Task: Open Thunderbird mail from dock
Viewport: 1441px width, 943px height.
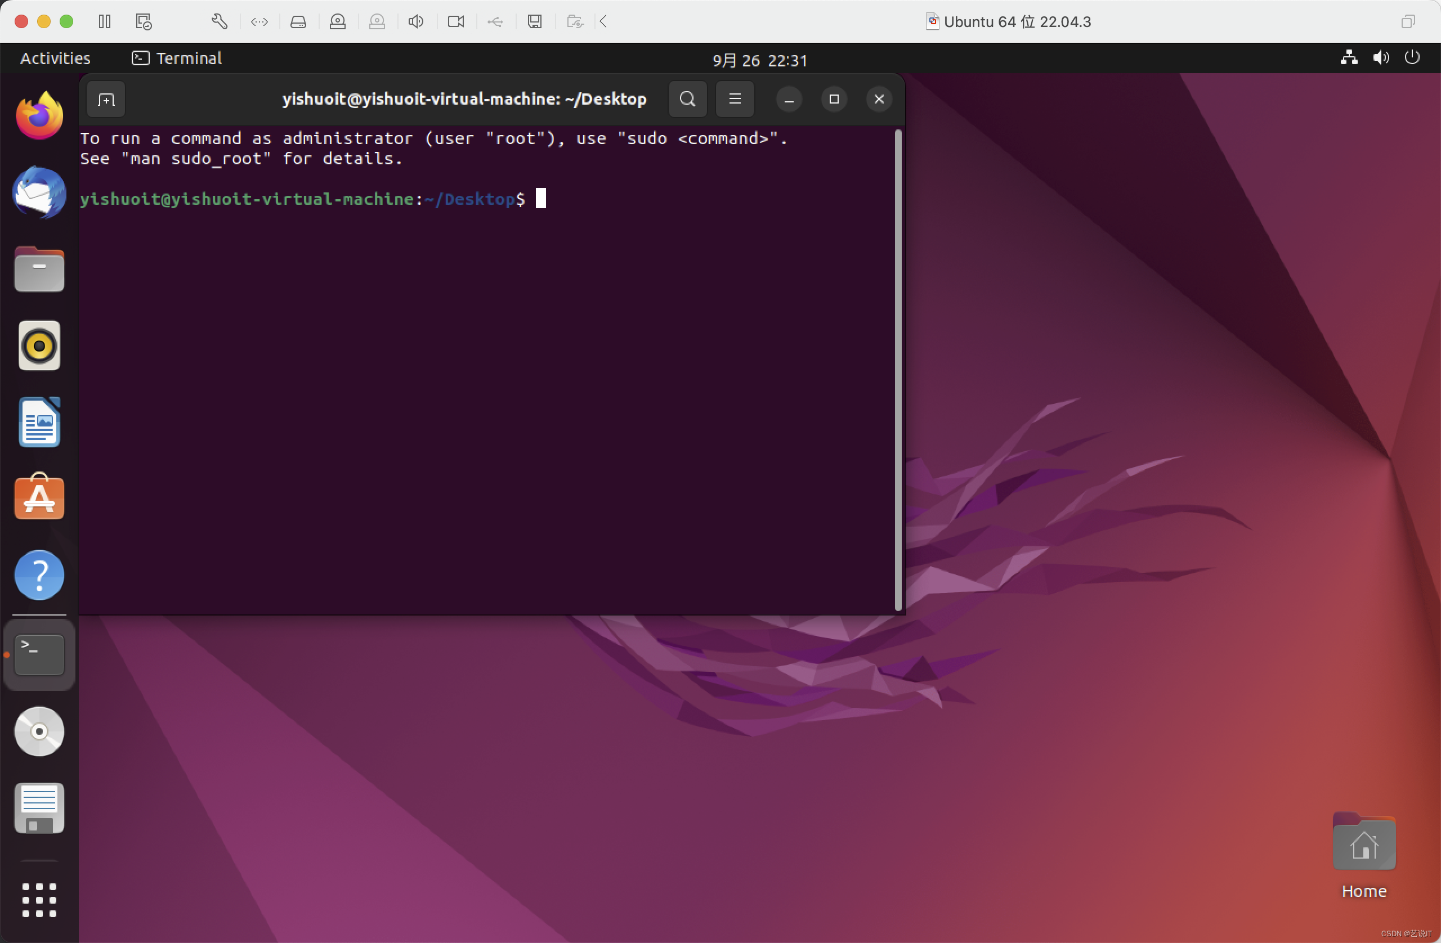Action: 39,193
